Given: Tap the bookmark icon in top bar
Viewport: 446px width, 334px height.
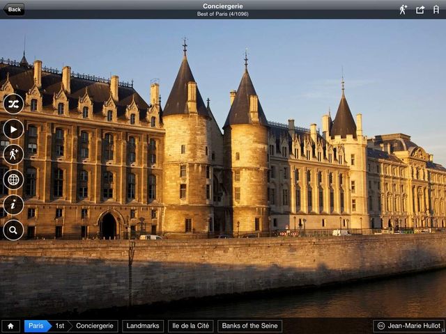Looking at the screenshot, I should [436, 9].
